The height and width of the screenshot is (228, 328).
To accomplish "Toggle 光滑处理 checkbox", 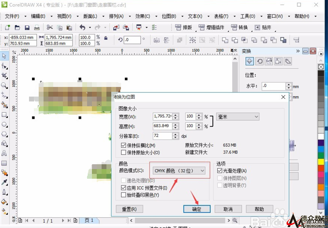I will (x=219, y=171).
